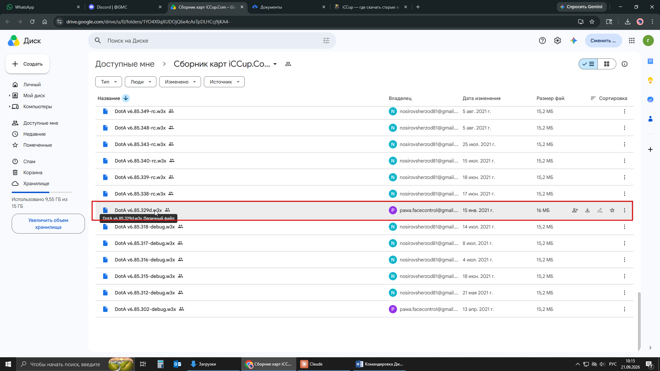The image size is (660, 371).
Task: Open Gemini sparkle icon in Drive header
Action: 574,41
